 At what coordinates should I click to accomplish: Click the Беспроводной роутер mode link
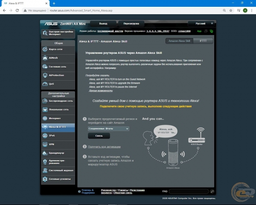point(110,31)
